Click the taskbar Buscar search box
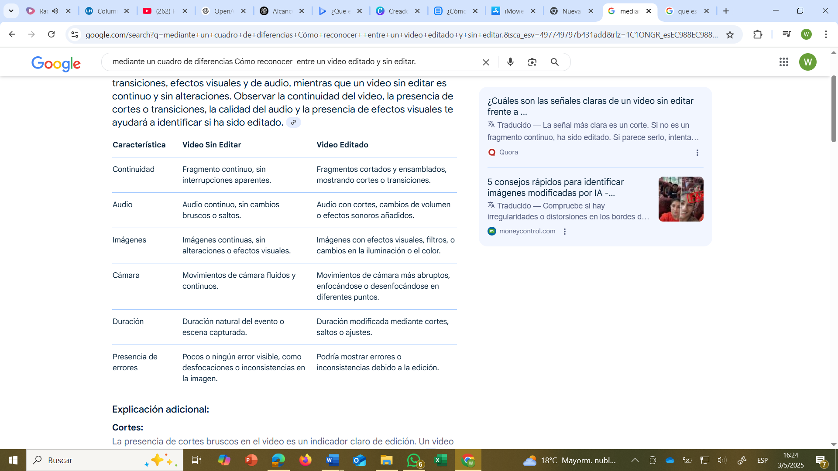The image size is (838, 471). pyautogui.click(x=105, y=460)
